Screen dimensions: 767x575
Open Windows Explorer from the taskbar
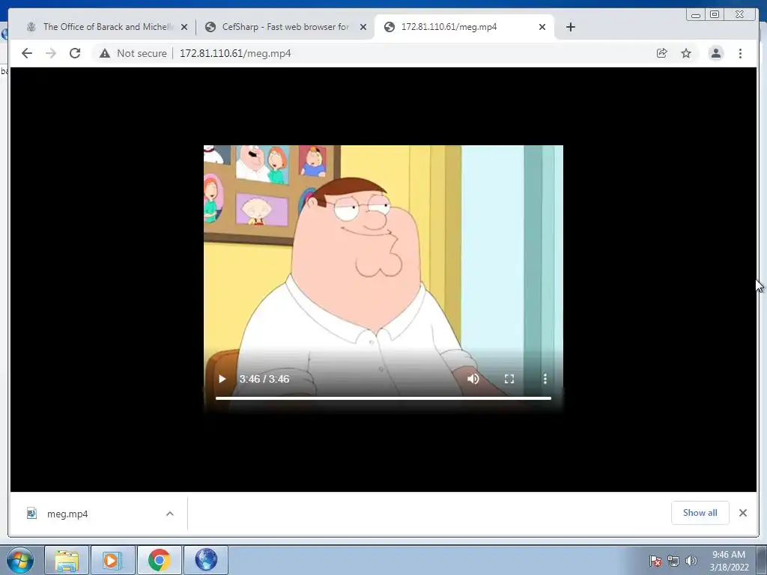click(x=67, y=560)
